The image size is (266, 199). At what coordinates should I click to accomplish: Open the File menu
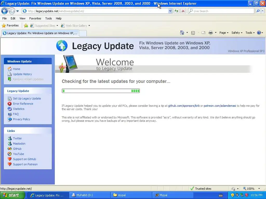click(x=5, y=18)
